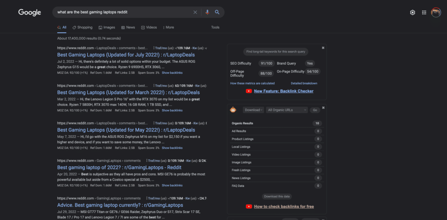Screen dimensions: 447x220
Task: Select the Video Listings row
Action: 276,155
